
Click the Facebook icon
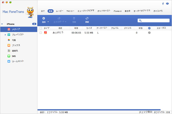[163, 4]
